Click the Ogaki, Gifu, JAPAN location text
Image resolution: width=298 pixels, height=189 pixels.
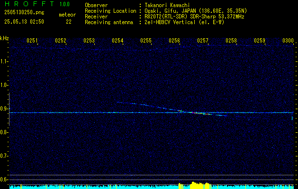[x=196, y=11]
